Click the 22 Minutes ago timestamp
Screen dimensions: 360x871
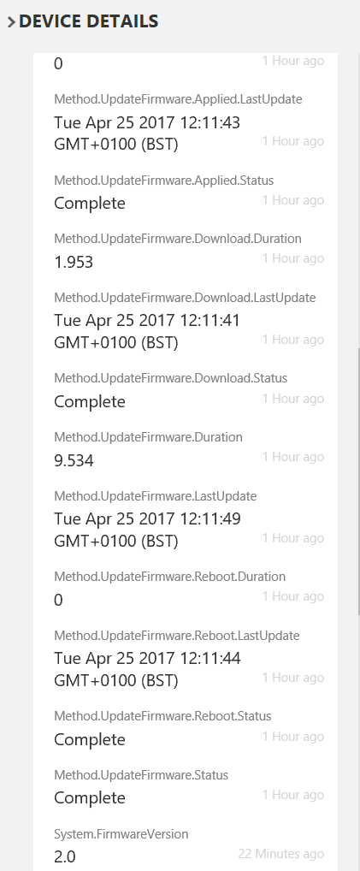(281, 853)
